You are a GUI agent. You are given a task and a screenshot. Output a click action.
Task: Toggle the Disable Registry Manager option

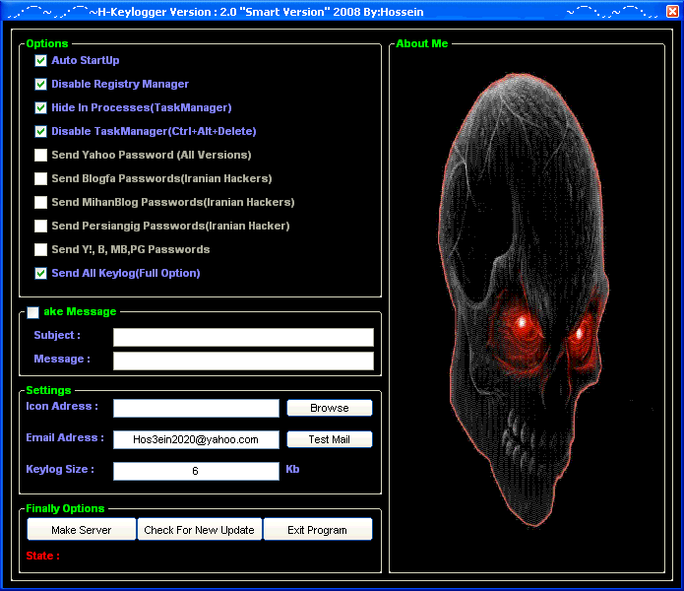41,84
